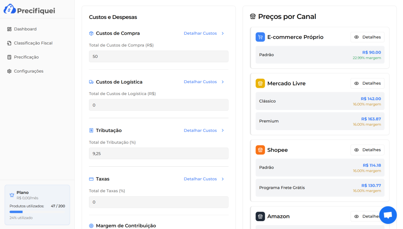Expand Taxas using its chevron
This screenshot has width=403, height=229.
pyautogui.click(x=223, y=179)
